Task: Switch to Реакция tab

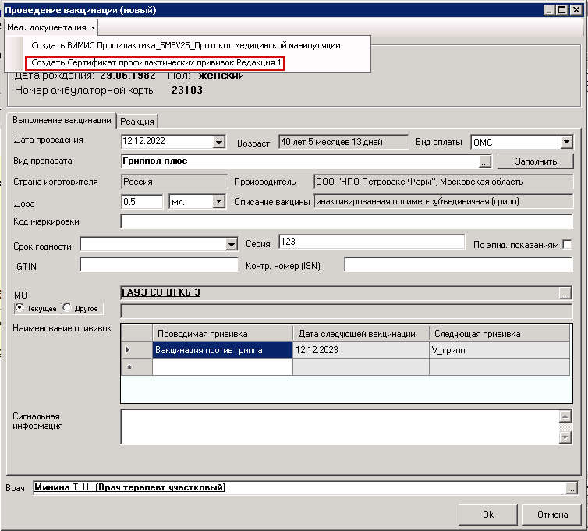Action: click(138, 121)
